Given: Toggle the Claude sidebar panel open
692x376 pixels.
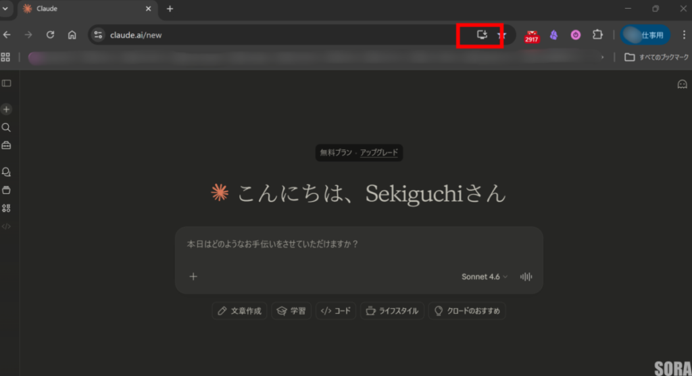Looking at the screenshot, I should pyautogui.click(x=7, y=83).
